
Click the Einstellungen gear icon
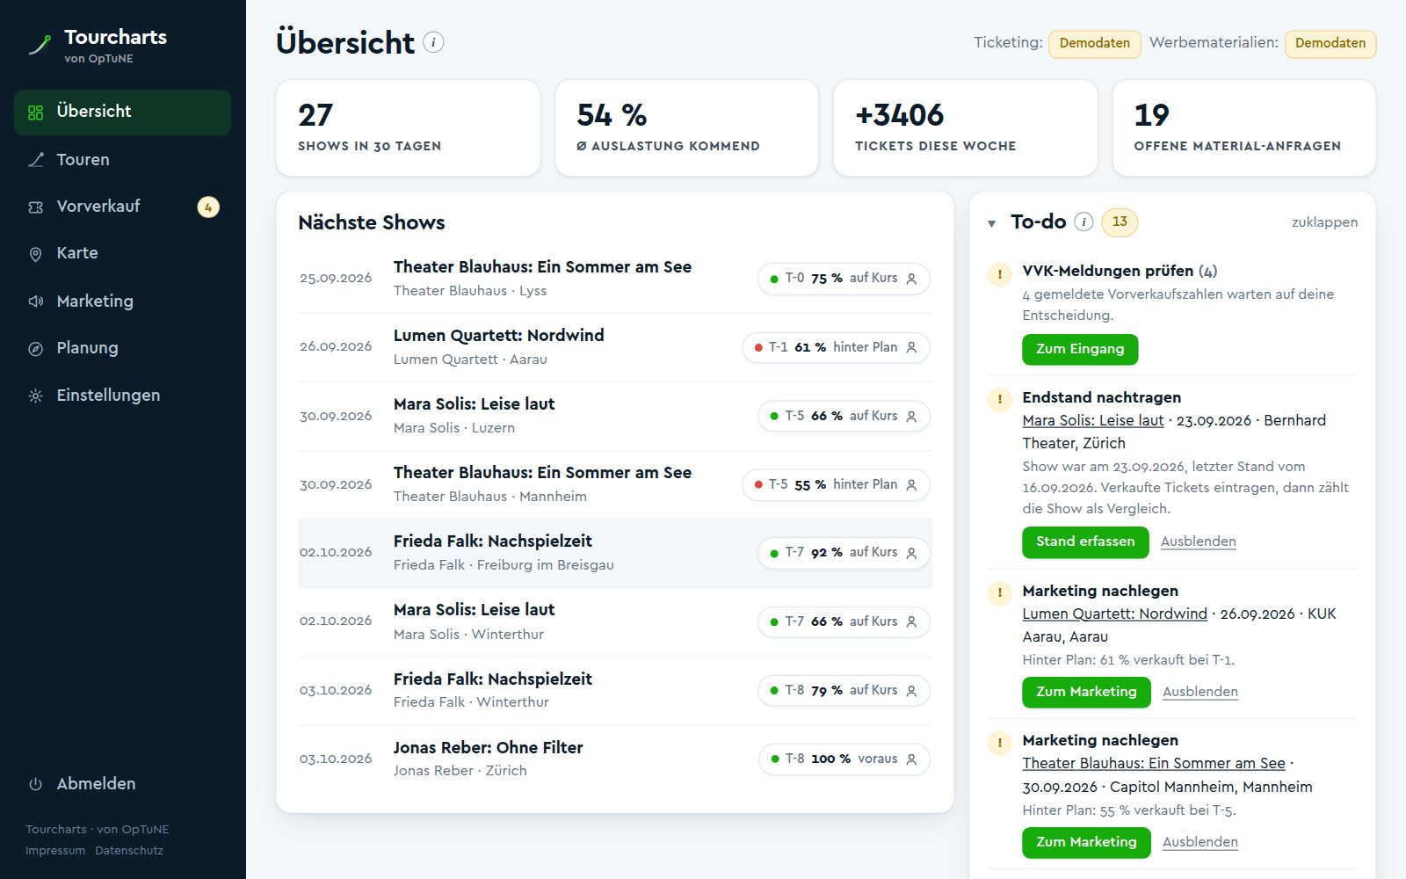point(36,396)
